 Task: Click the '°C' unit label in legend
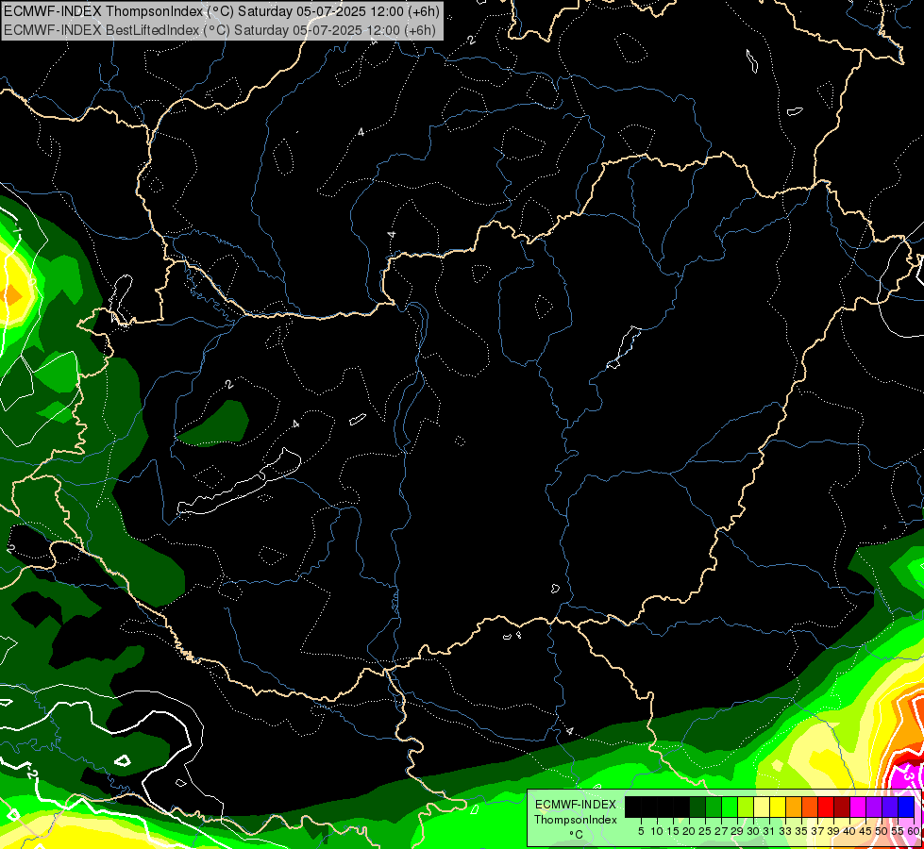pyautogui.click(x=576, y=835)
